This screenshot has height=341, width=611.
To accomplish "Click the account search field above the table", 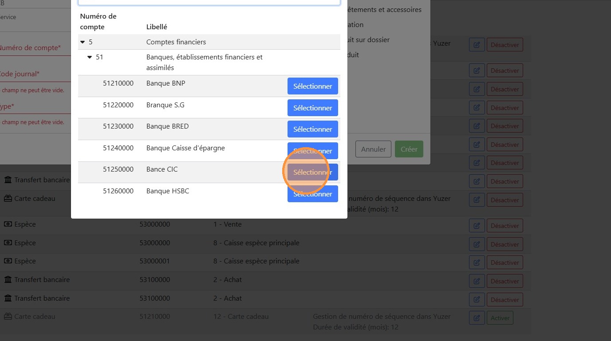I will click(209, 2).
